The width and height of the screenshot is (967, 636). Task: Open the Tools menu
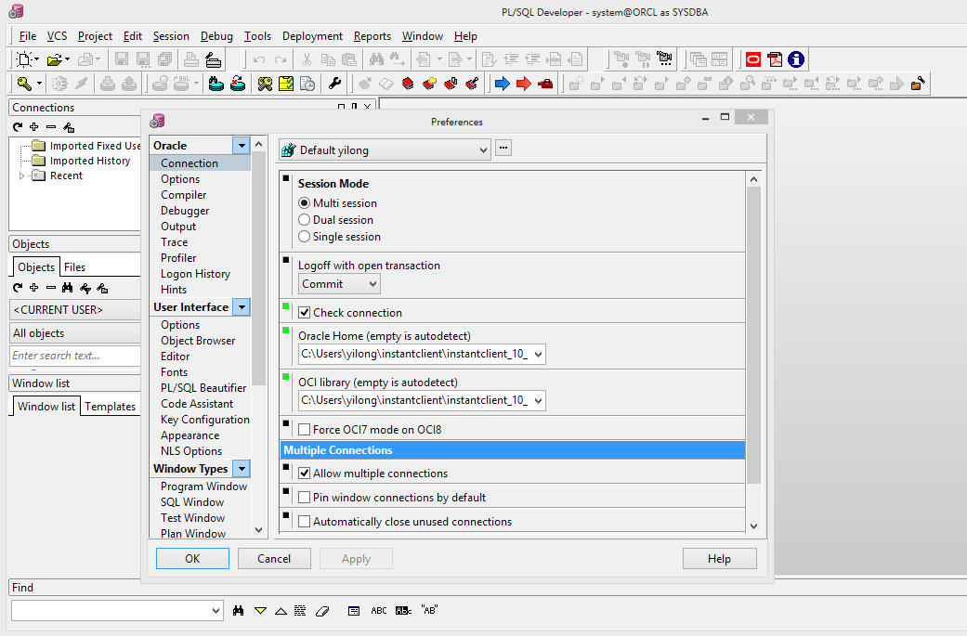[x=257, y=36]
